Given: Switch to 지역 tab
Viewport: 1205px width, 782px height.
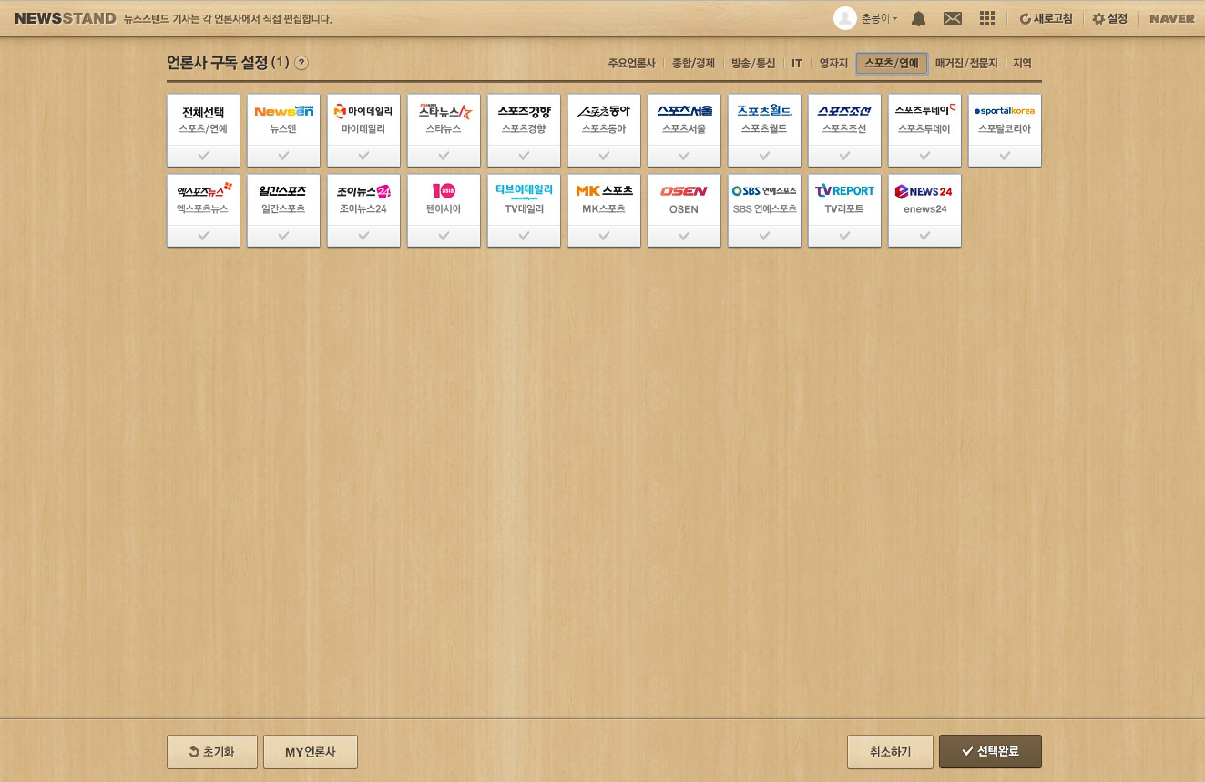Looking at the screenshot, I should 1022,64.
